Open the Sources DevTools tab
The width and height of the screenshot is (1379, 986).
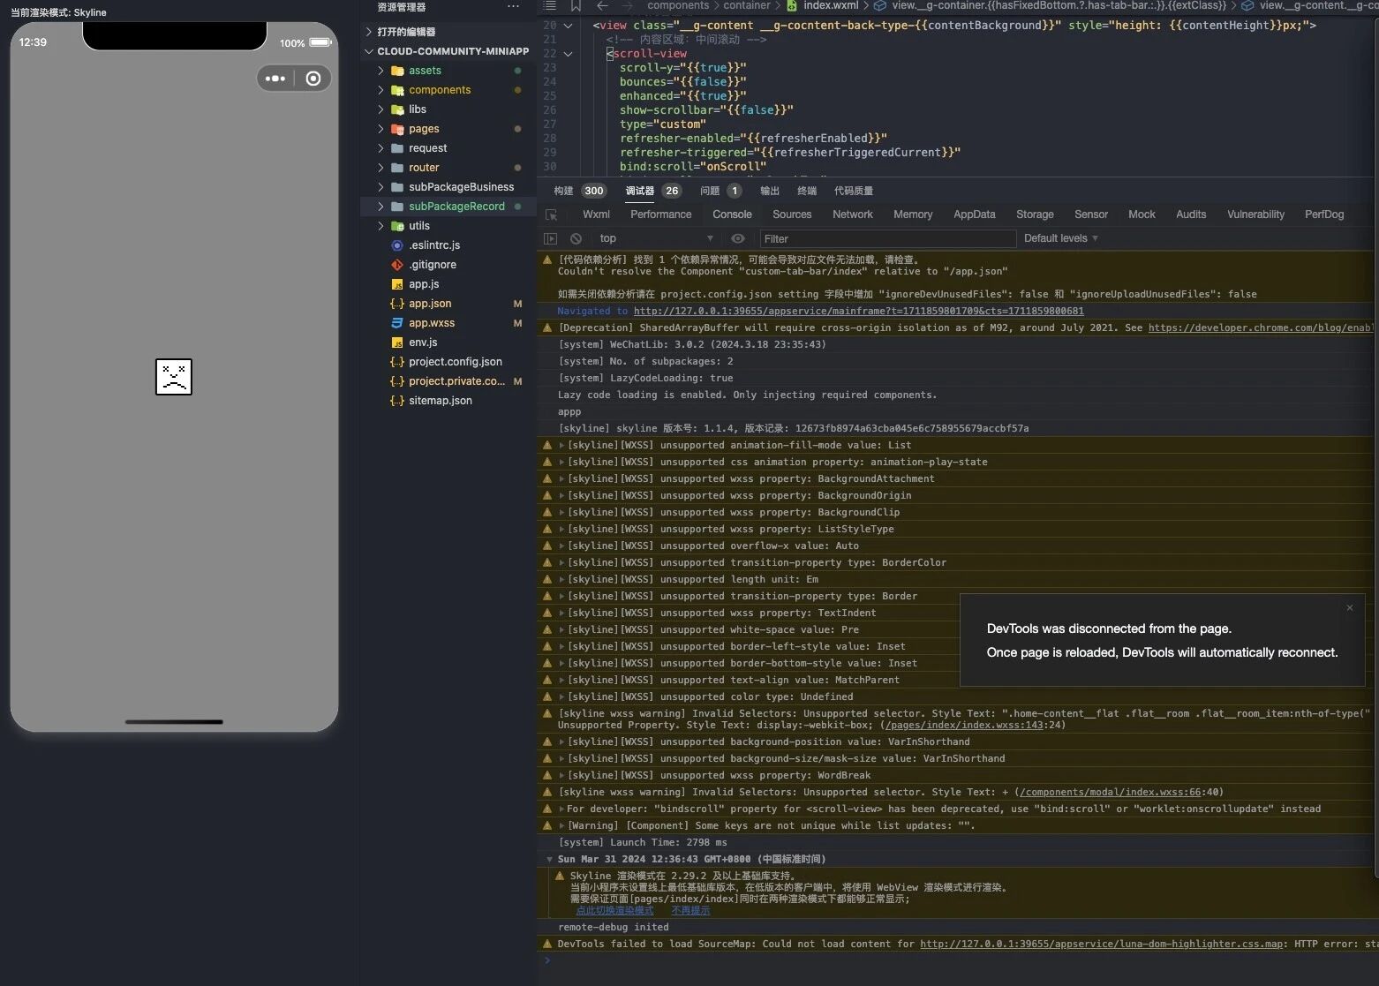click(792, 215)
